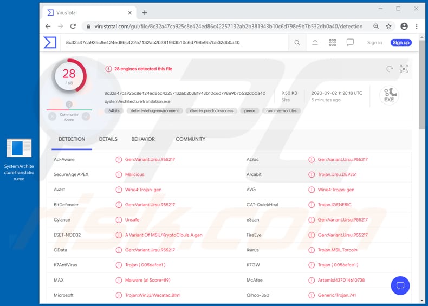Click the detect-debug-environment tag
Screen dimensions: 428x306
click(x=154, y=111)
